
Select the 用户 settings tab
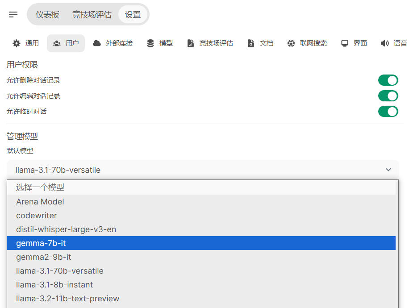point(66,43)
